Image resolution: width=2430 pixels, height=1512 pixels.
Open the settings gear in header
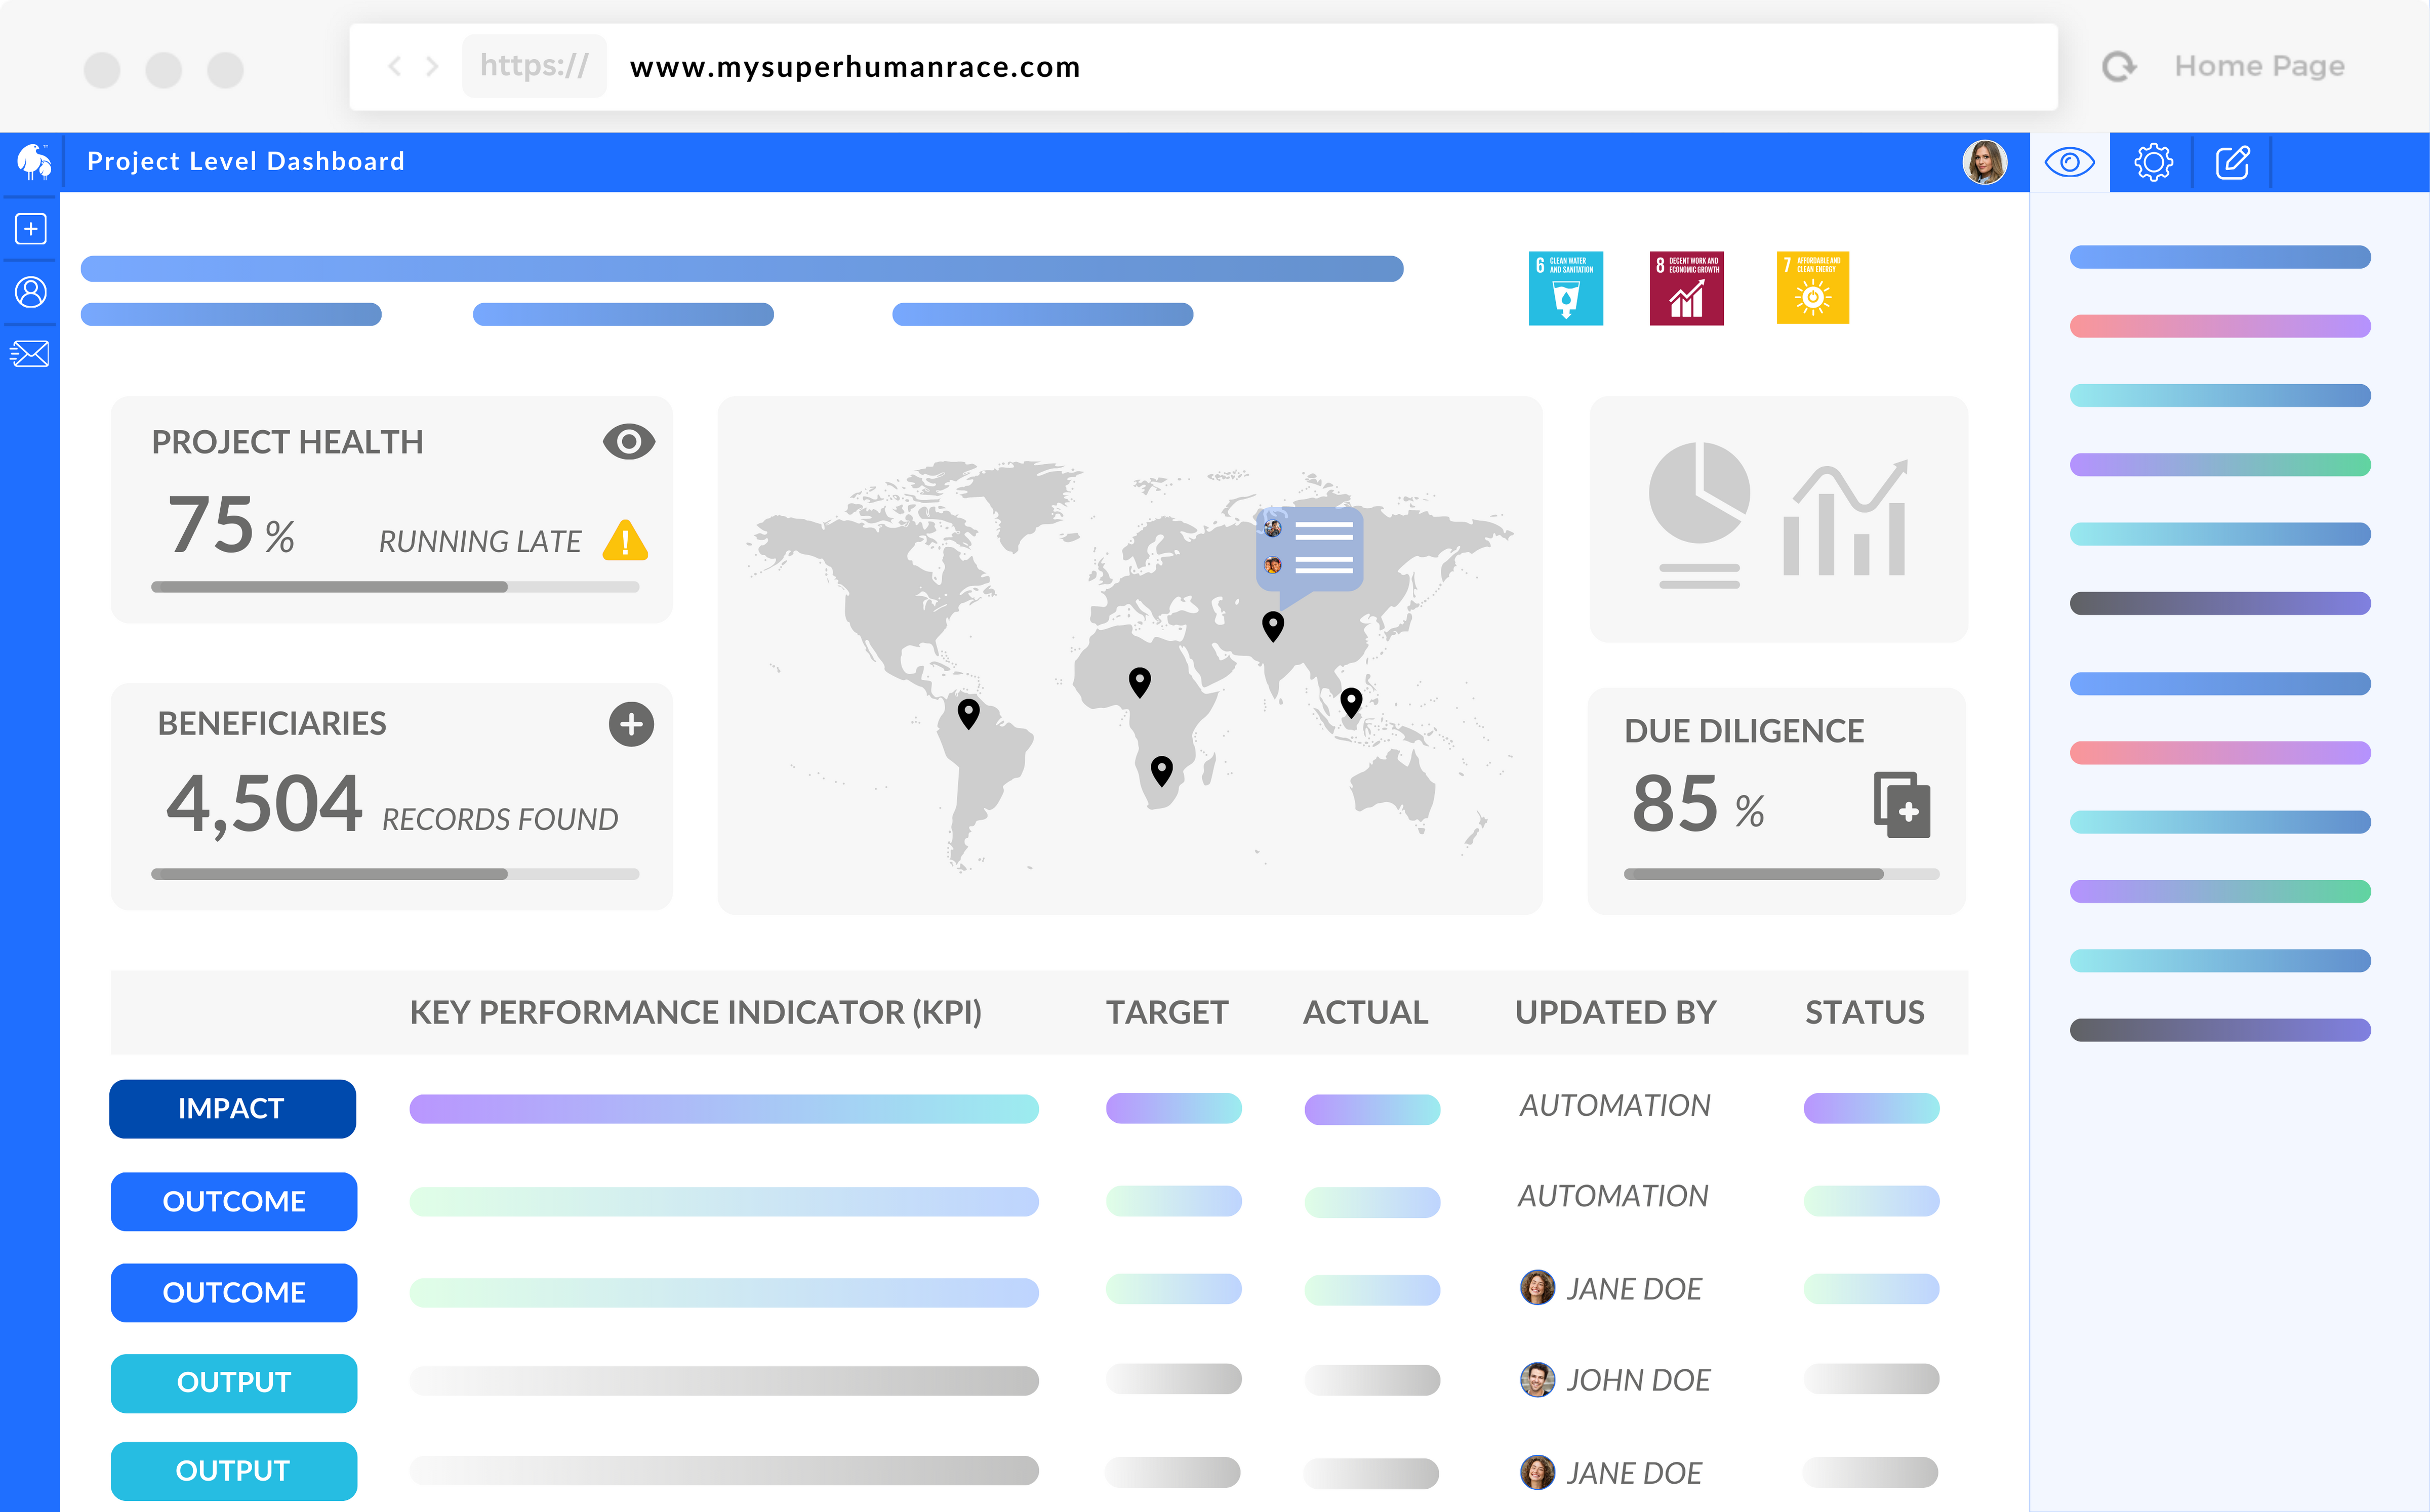click(x=2153, y=162)
